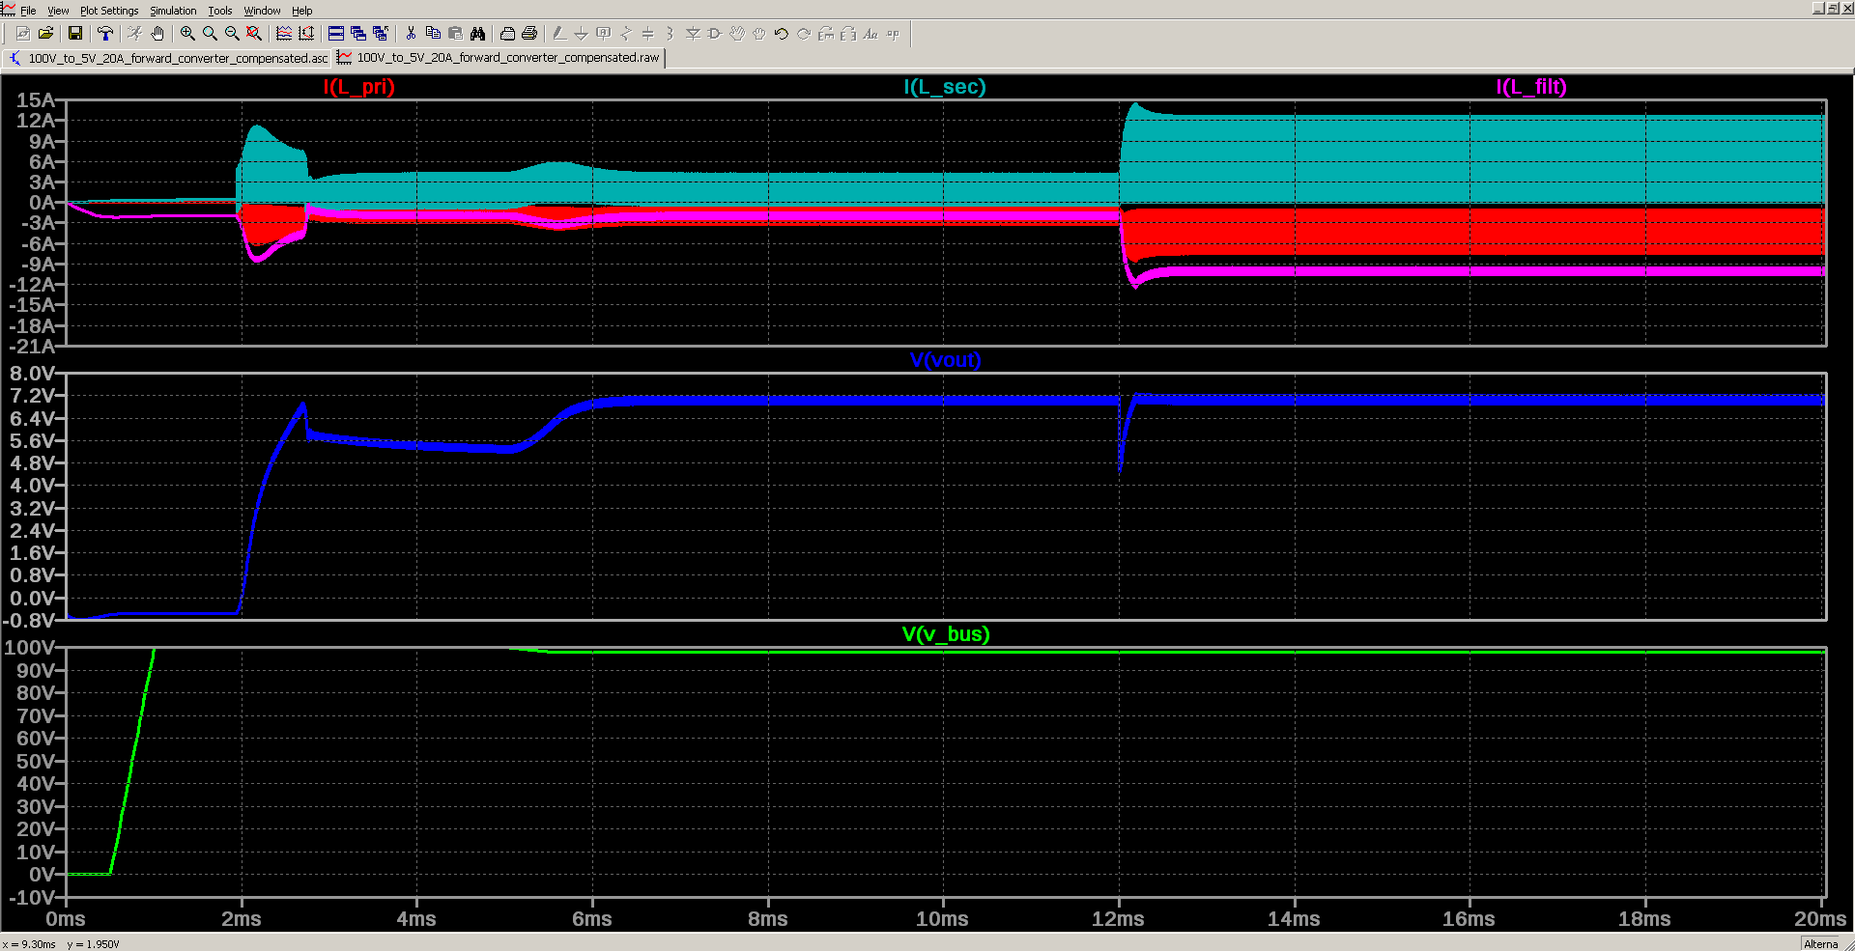Click the 100V axis label
This screenshot has width=1855, height=951.
point(29,648)
